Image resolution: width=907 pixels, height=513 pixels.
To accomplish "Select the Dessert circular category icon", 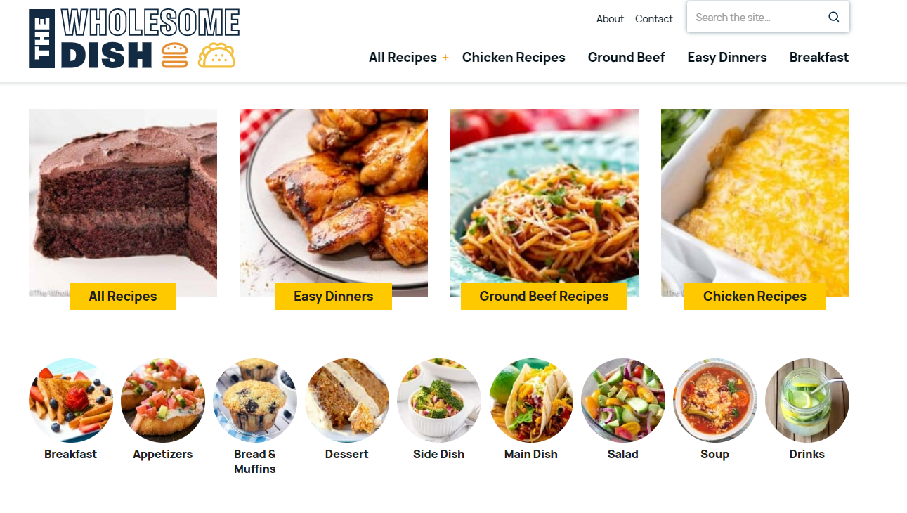I will (x=347, y=401).
